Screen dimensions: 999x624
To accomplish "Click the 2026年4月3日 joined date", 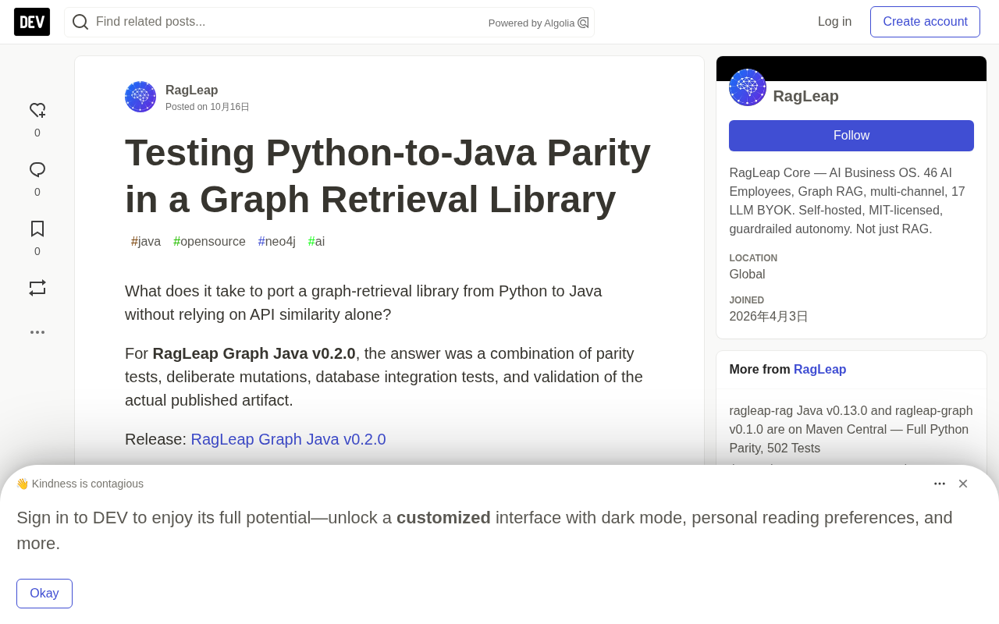I will (769, 317).
